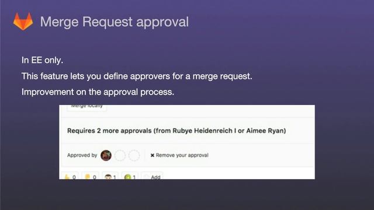Click the Add emoji reaction button
The height and width of the screenshot is (210, 374).
(x=153, y=176)
